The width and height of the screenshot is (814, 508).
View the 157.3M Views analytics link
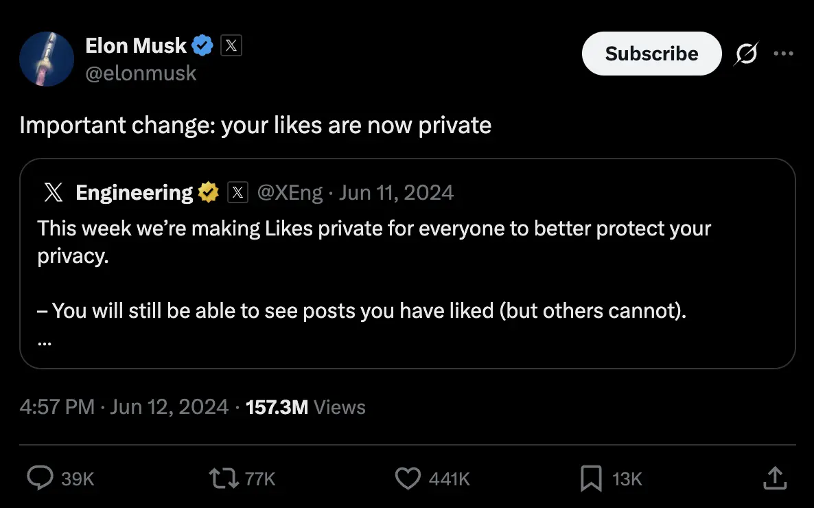[306, 406]
